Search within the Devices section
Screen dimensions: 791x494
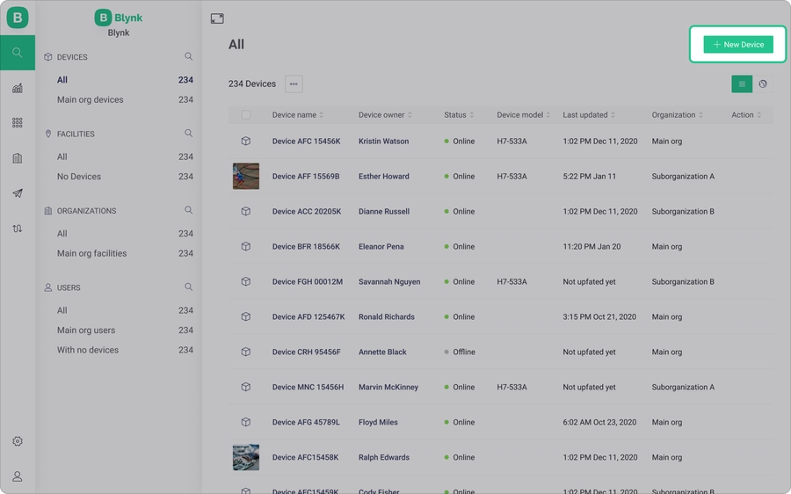[x=188, y=57]
